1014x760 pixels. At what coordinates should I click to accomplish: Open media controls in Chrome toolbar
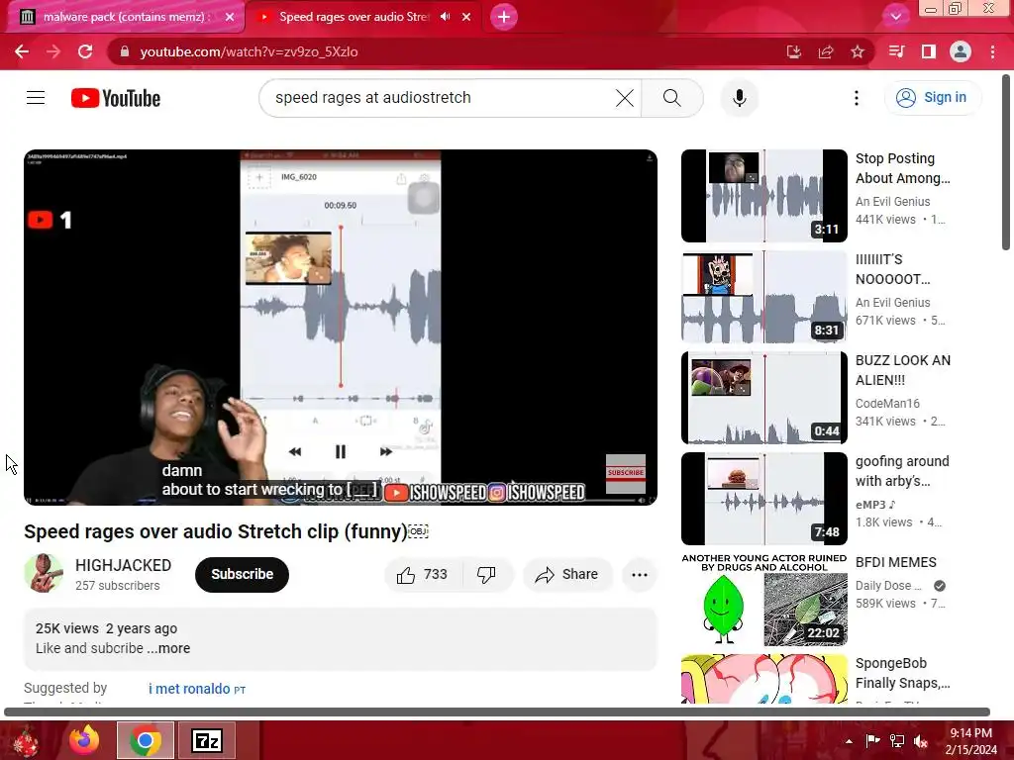point(896,51)
